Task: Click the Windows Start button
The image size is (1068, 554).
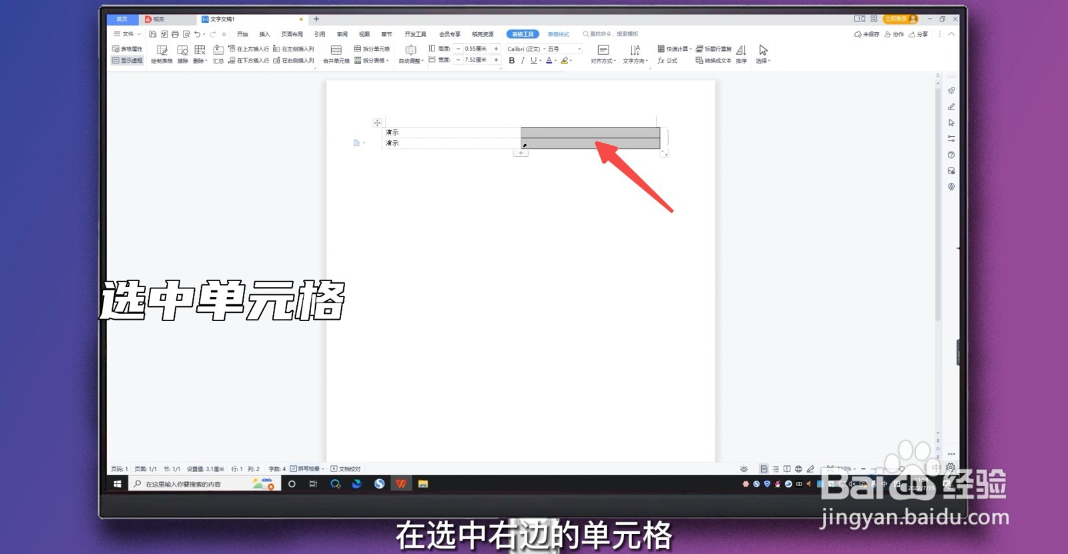Action: [117, 484]
